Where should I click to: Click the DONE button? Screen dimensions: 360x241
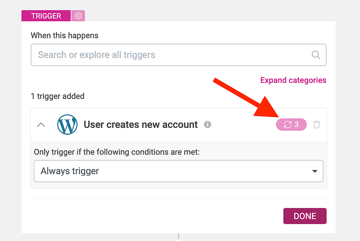click(305, 216)
